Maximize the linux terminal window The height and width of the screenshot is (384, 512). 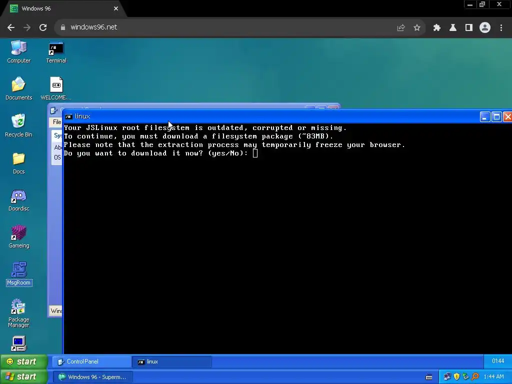496,116
